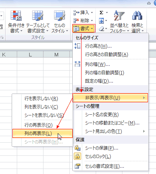The width and height of the screenshot is (156, 174).
Task: Click テーブルとして書式設定 table format icon
Action: pos(37,15)
